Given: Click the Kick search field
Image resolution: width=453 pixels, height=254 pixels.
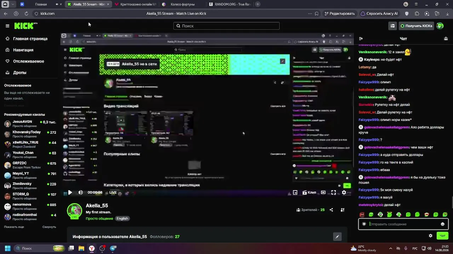Looking at the screenshot, I should [x=226, y=26].
